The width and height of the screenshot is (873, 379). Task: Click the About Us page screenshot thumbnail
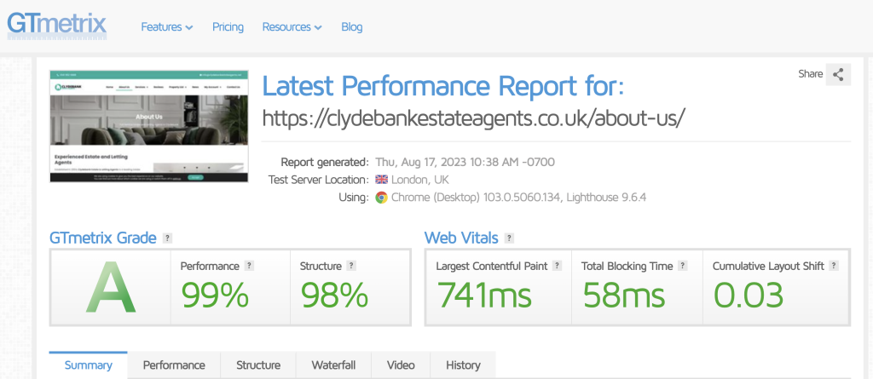tap(149, 126)
